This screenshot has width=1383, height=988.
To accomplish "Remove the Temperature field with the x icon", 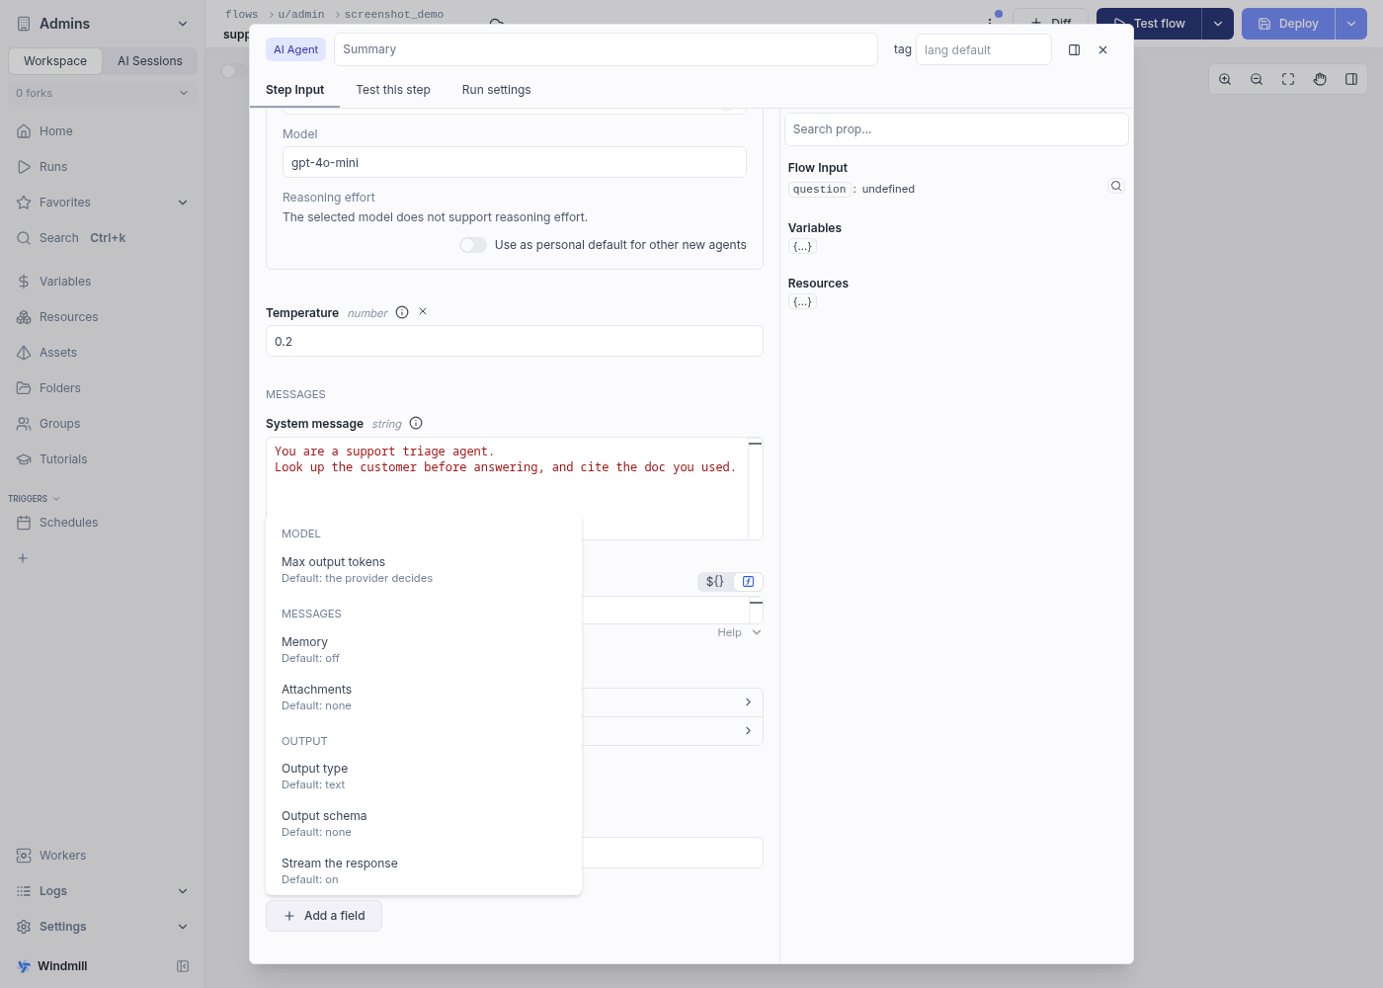I will 423,311.
